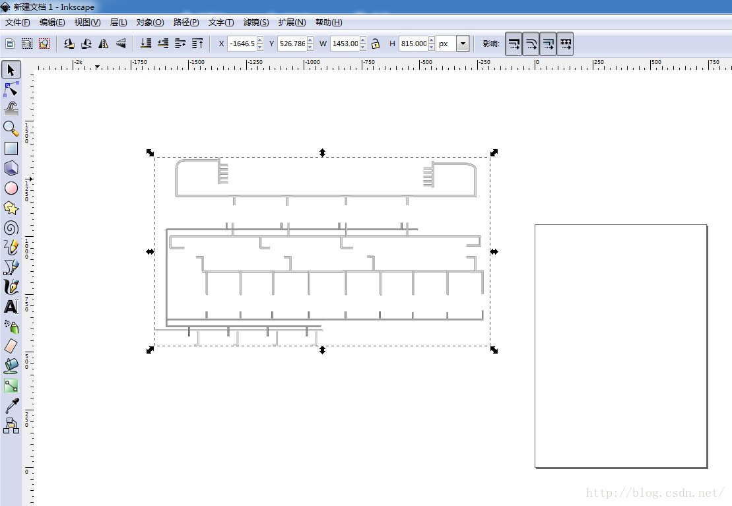The image size is (732, 506).
Task: Open the px units dropdown
Action: pyautogui.click(x=463, y=44)
